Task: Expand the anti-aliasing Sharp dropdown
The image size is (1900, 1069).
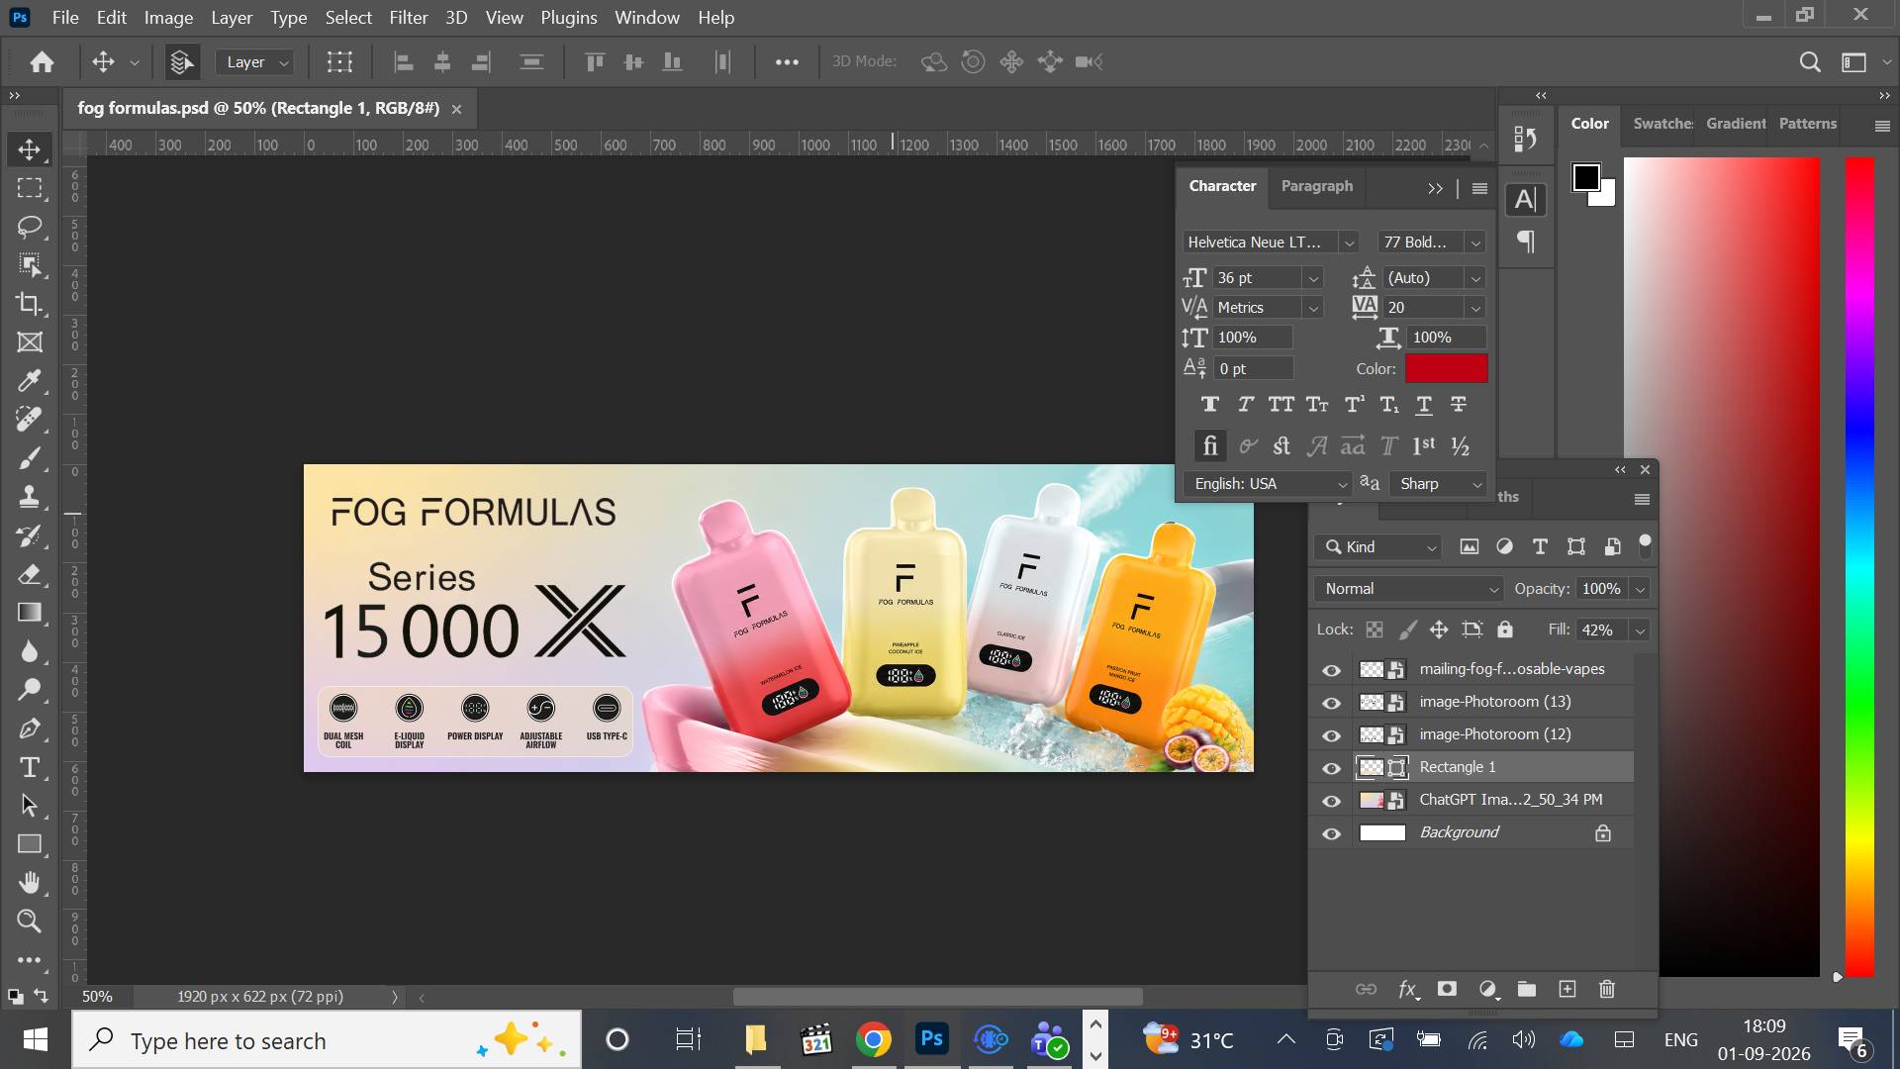Action: click(1439, 484)
